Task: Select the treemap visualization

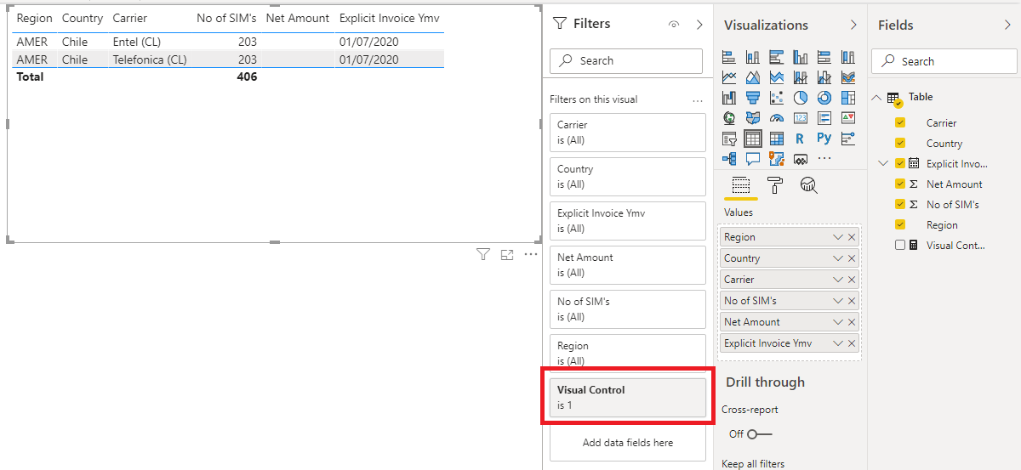Action: tap(848, 98)
